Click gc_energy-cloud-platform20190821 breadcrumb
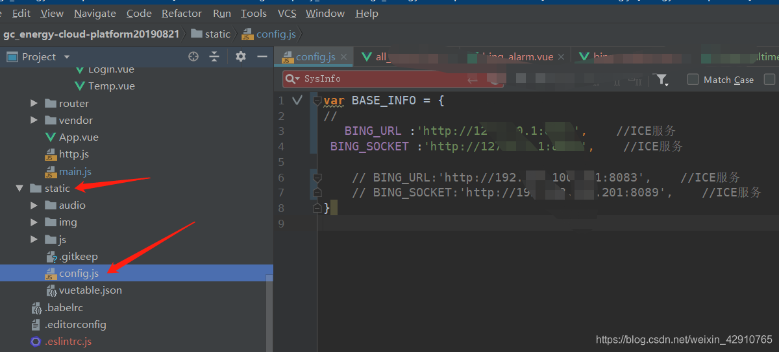 (91, 34)
